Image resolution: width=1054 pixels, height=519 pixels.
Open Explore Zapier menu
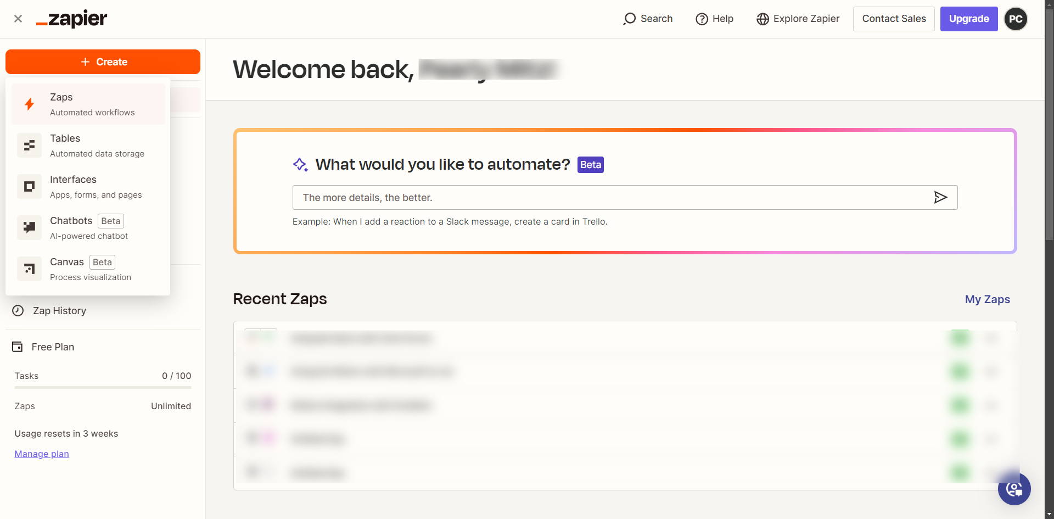tap(798, 19)
